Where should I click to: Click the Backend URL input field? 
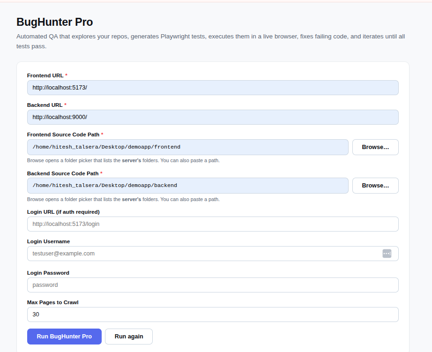(213, 117)
